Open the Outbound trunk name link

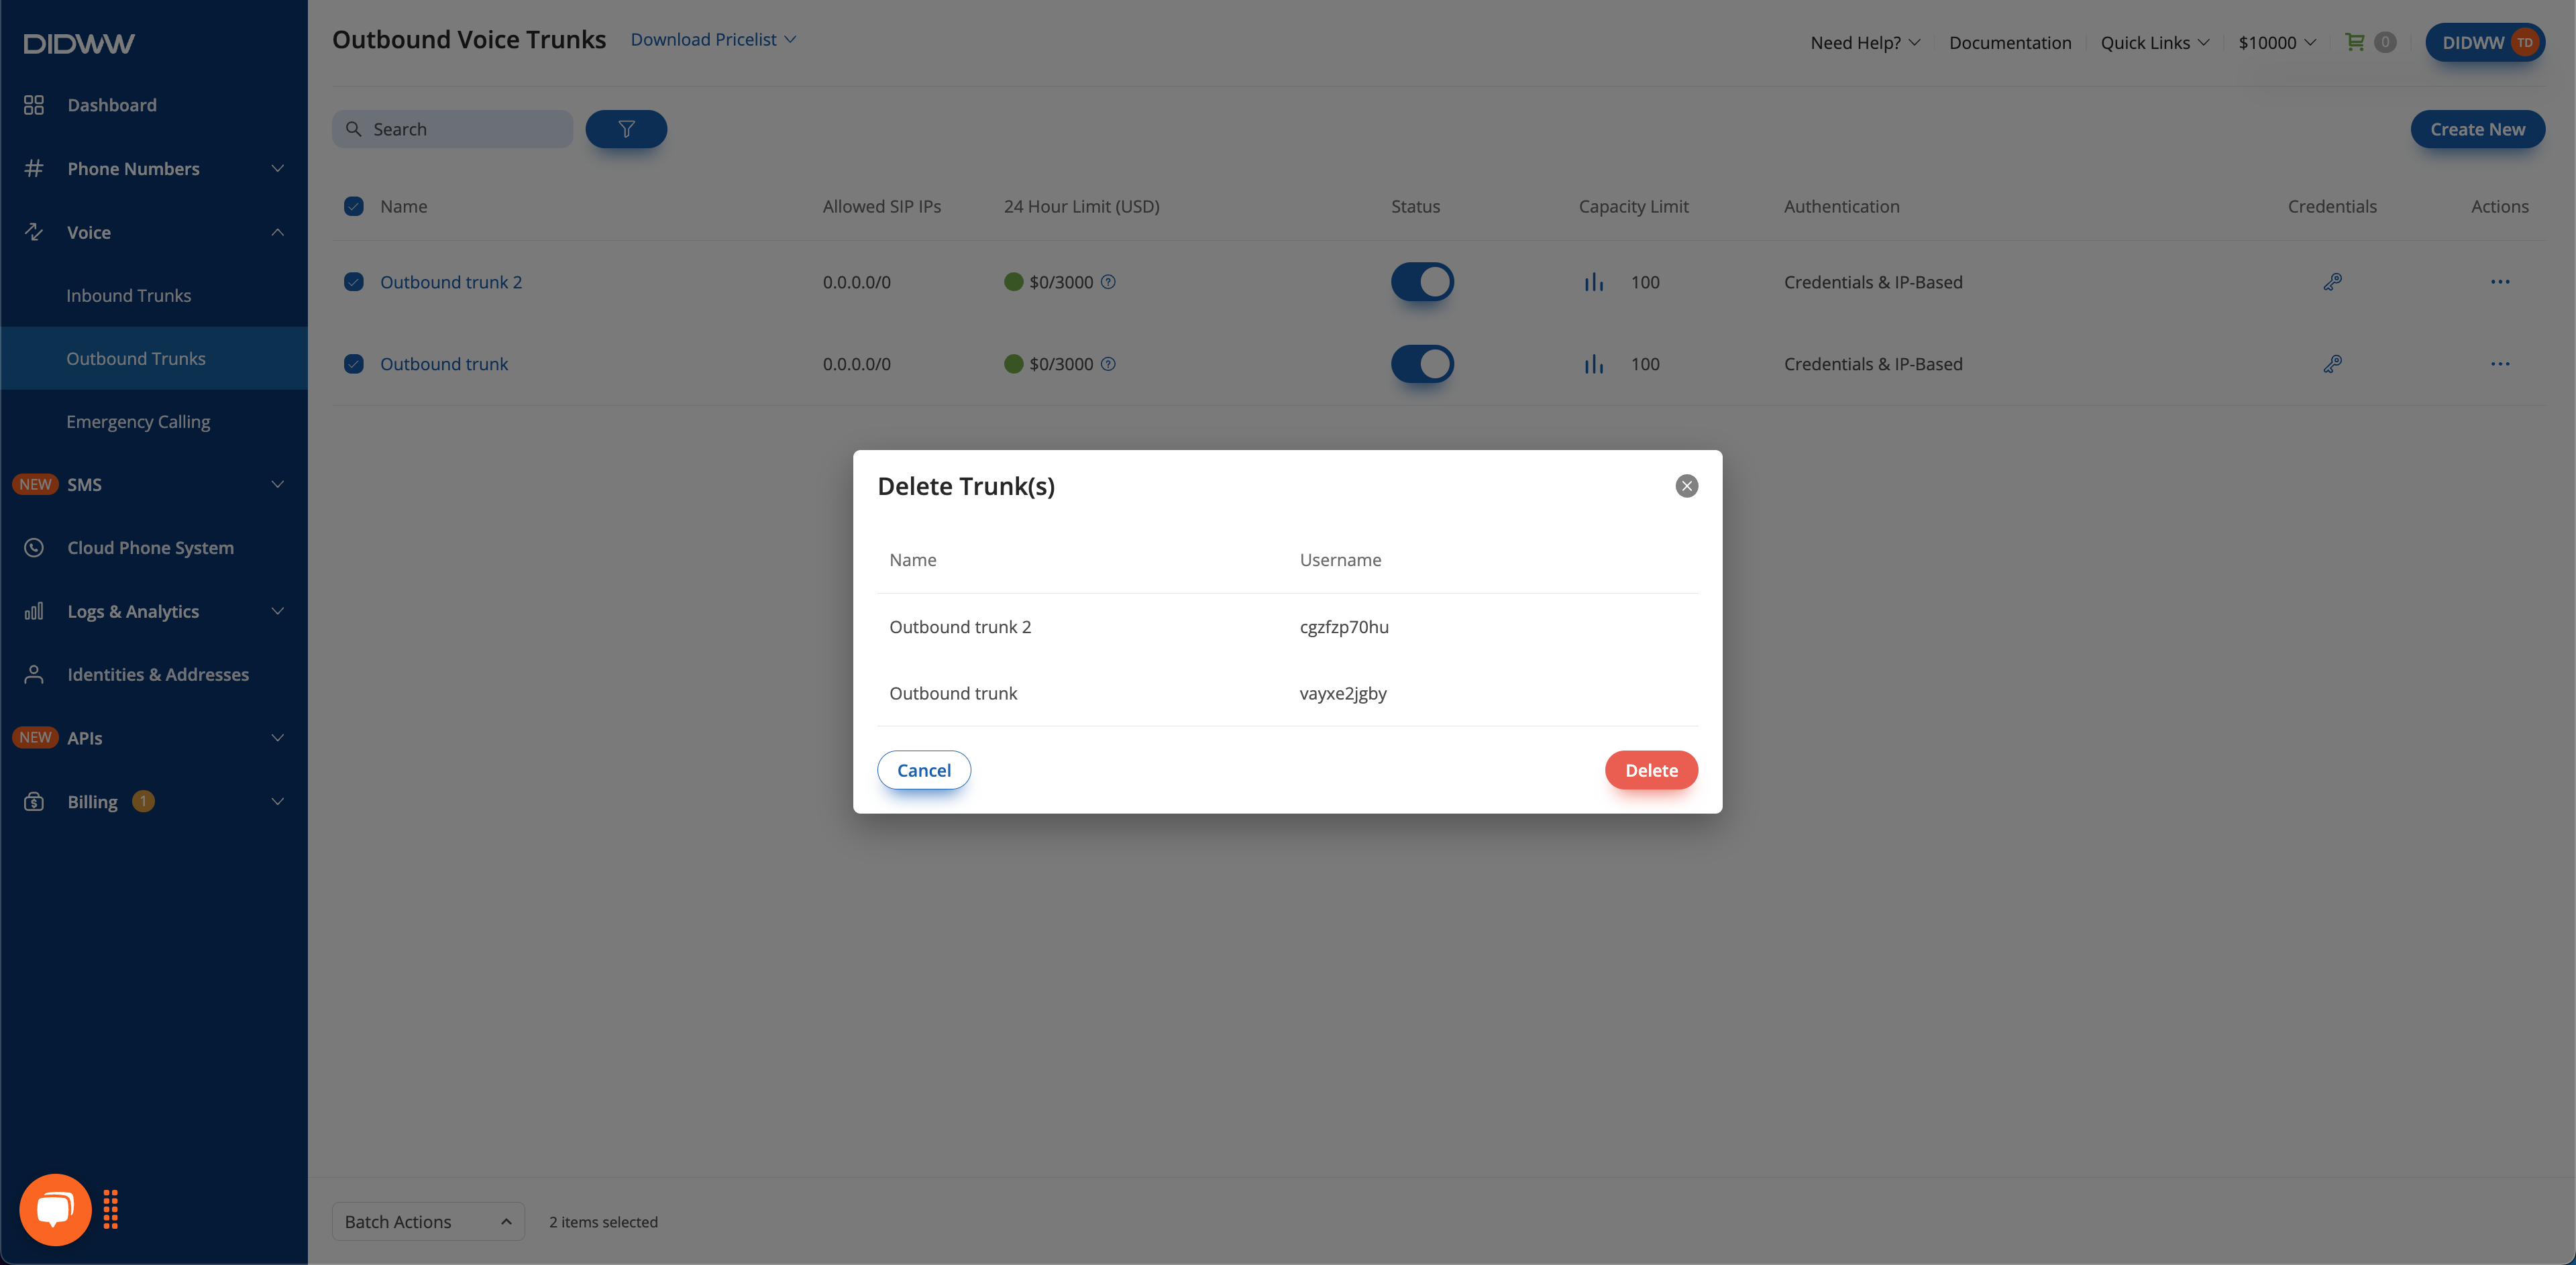point(444,364)
